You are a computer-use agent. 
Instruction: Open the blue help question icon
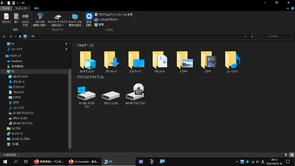[x=293, y=8]
